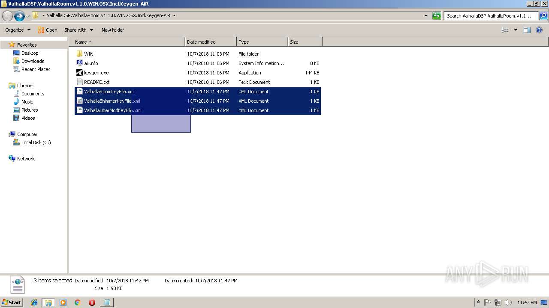Open Desktop in Favorites

[x=30, y=53]
